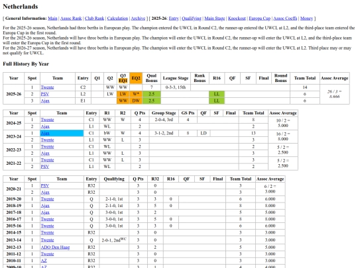Click the 26 / 3 = 8.666 average cell

[x=335, y=94]
